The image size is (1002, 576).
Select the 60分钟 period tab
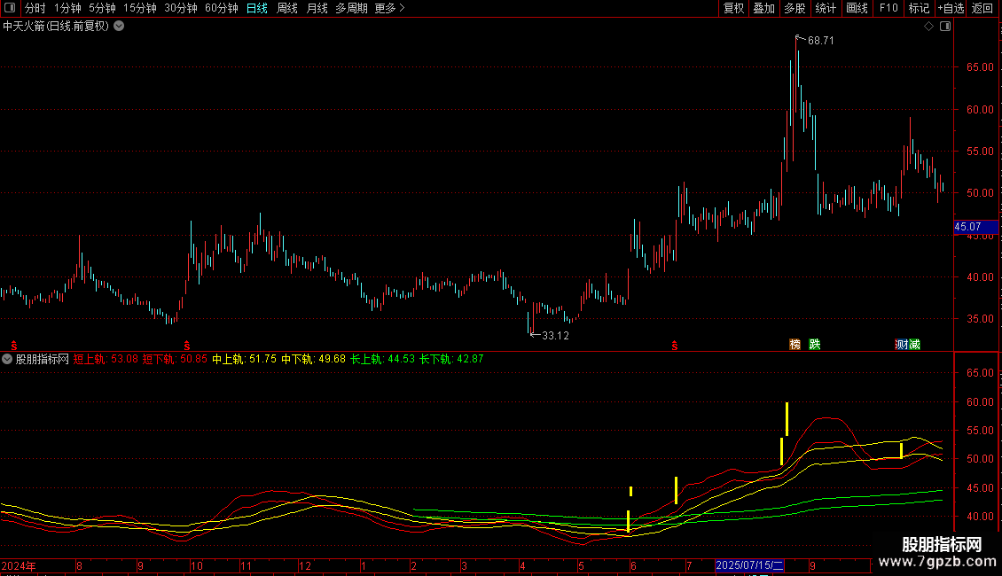pyautogui.click(x=222, y=8)
